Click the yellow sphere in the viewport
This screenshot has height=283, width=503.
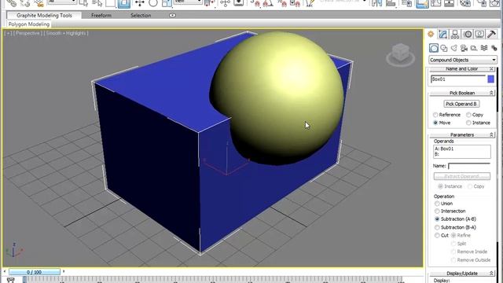pos(277,97)
